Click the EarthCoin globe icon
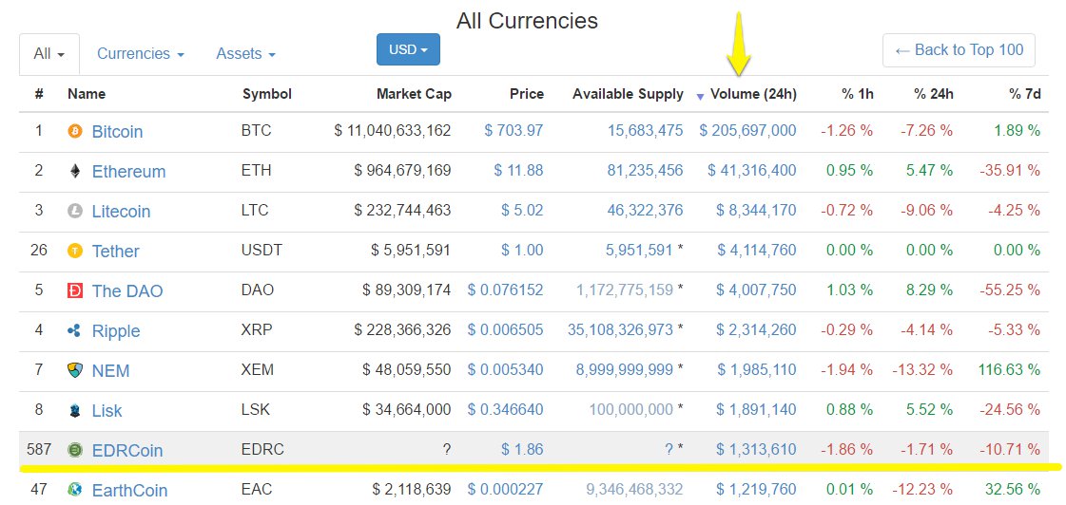 75,490
